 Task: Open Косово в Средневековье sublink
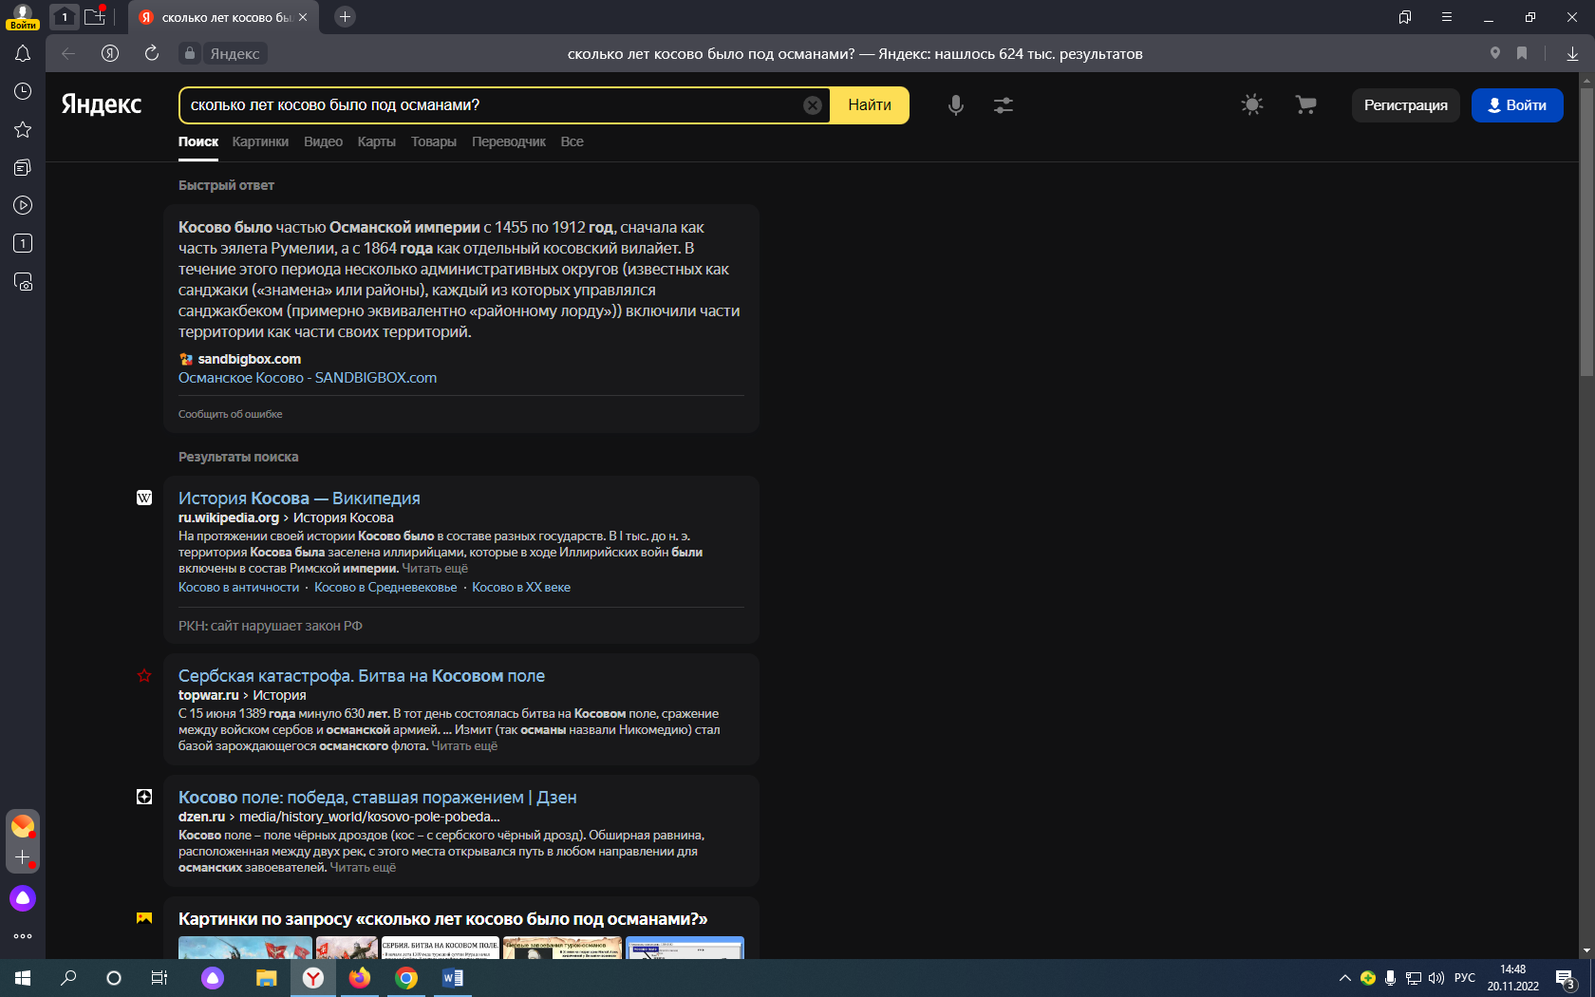(385, 588)
